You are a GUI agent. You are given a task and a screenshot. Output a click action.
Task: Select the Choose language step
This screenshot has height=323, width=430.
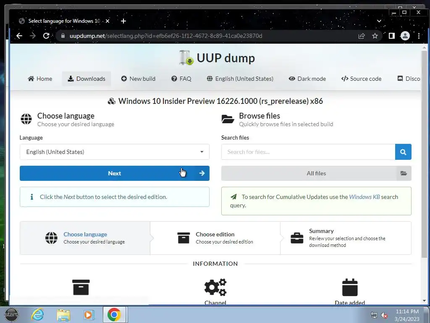coord(85,238)
